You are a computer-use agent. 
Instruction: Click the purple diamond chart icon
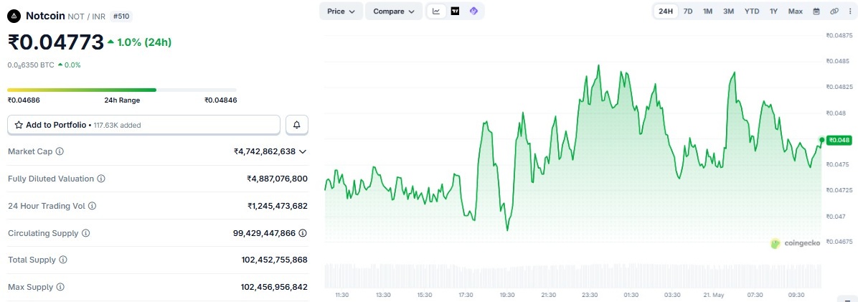coord(473,11)
